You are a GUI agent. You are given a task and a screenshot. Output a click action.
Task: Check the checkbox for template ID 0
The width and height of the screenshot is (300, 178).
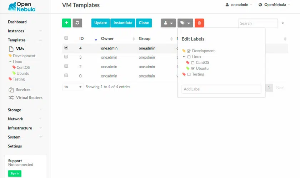tap(66, 75)
